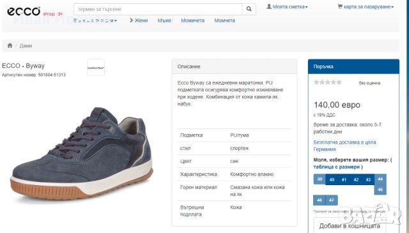Click the shopping cart icon
Image resolution: width=409 pixels, height=233 pixels.
(x=340, y=6)
